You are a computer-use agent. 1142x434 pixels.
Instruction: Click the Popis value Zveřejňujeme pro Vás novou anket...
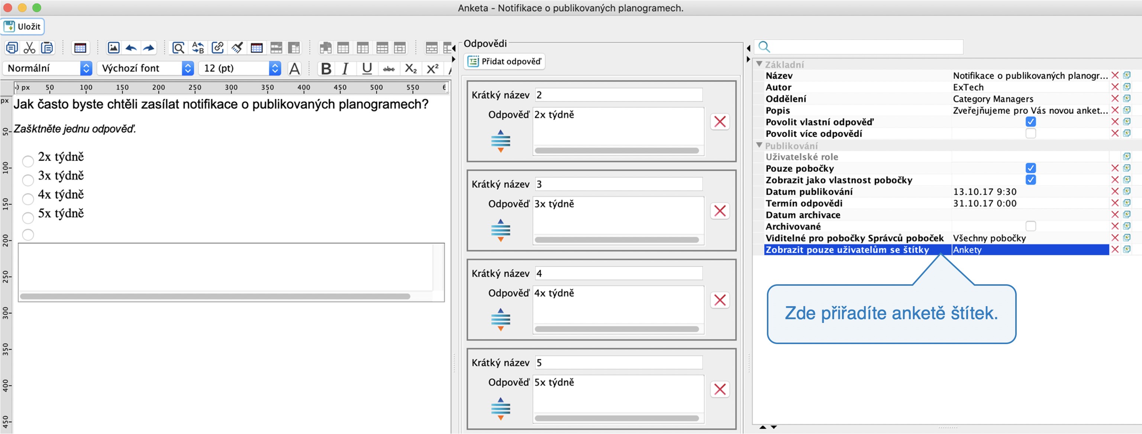1030,110
